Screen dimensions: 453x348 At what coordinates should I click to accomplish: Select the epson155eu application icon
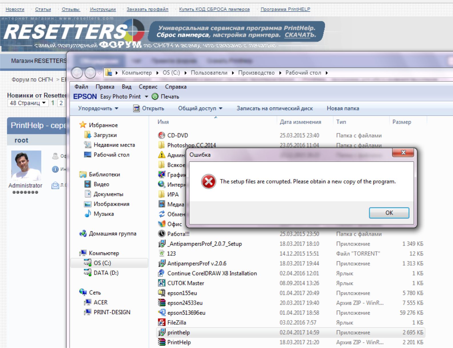pos(162,293)
